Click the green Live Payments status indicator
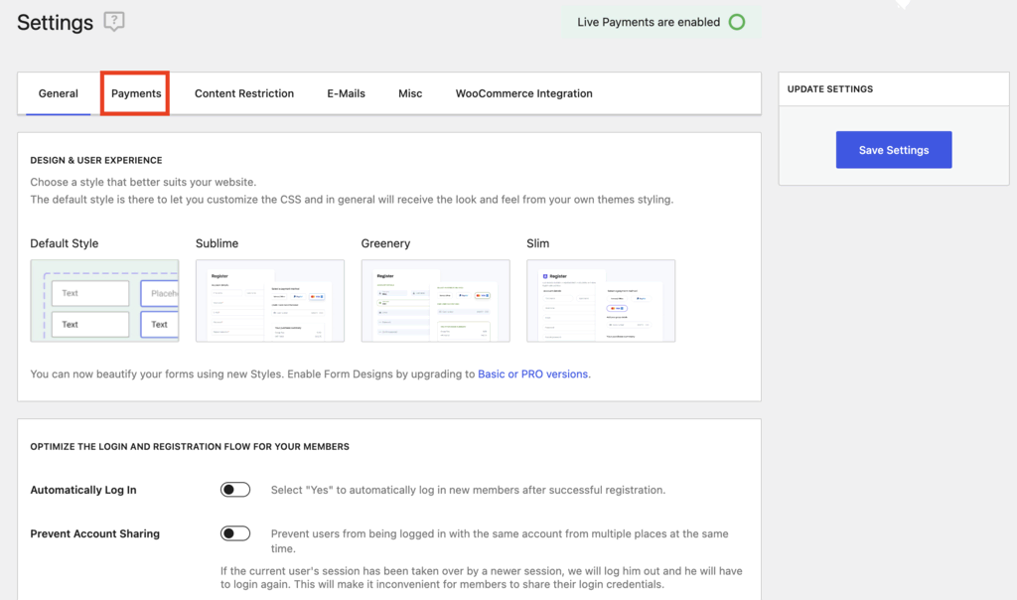This screenshot has height=600, width=1017. [736, 21]
